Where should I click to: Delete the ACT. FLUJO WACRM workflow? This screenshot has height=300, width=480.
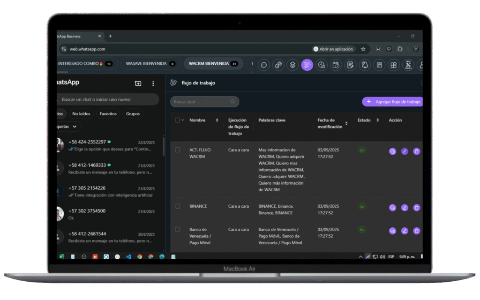point(416,151)
